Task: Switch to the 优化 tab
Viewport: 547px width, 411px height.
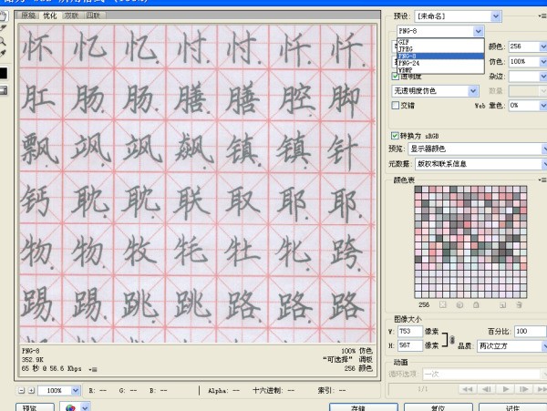Action: pyautogui.click(x=50, y=15)
